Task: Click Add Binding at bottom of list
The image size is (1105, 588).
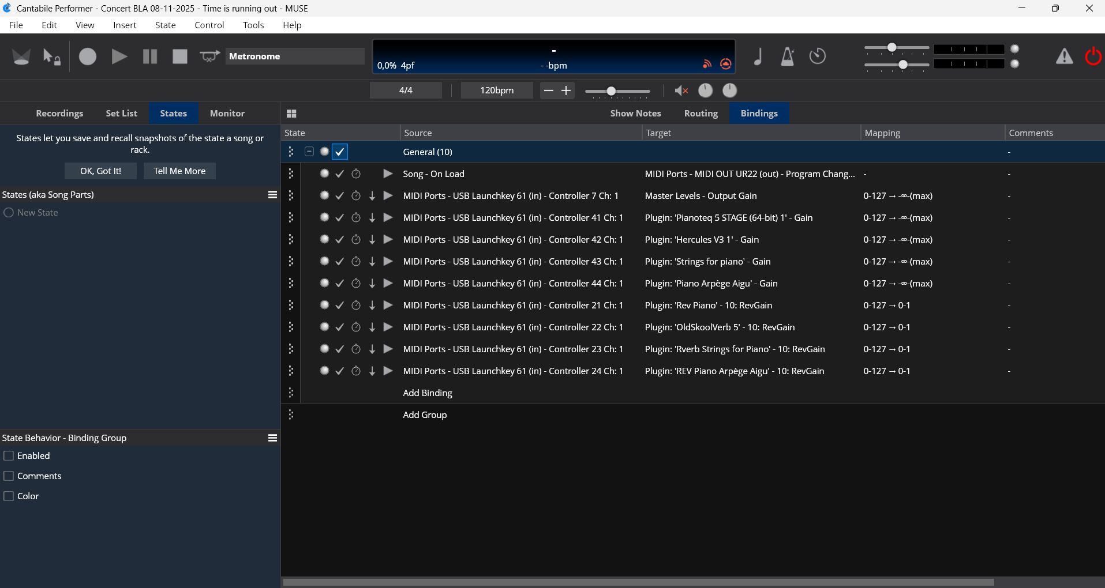Action: [427, 393]
